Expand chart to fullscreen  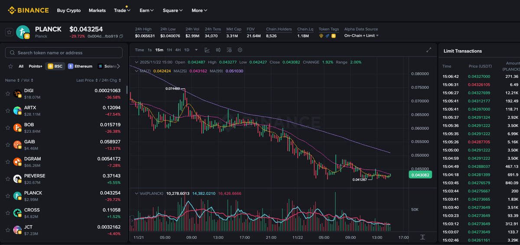click(x=429, y=50)
